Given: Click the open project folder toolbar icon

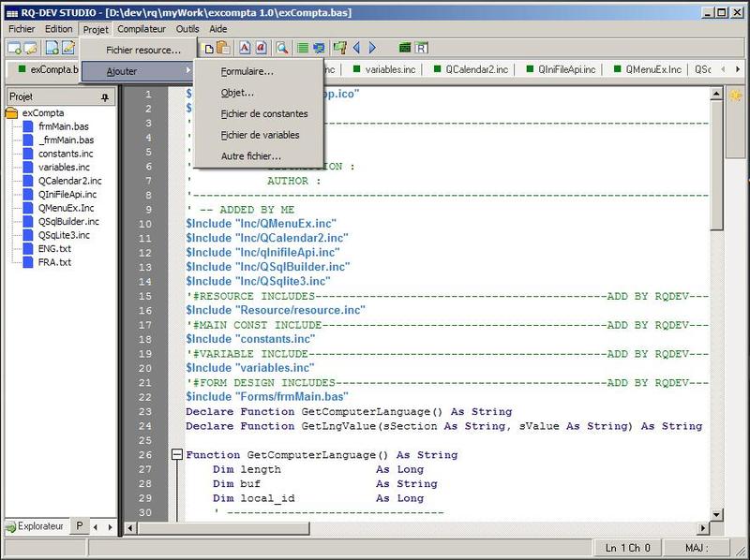Looking at the screenshot, I should (30, 48).
